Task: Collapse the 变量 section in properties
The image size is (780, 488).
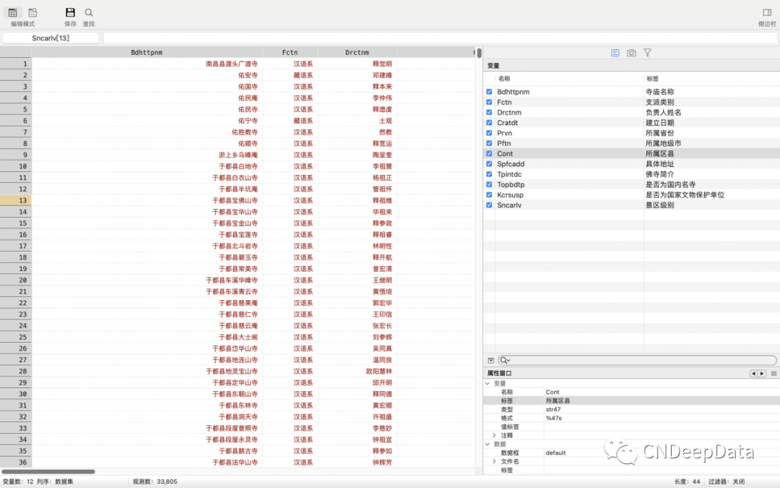Action: pyautogui.click(x=487, y=383)
